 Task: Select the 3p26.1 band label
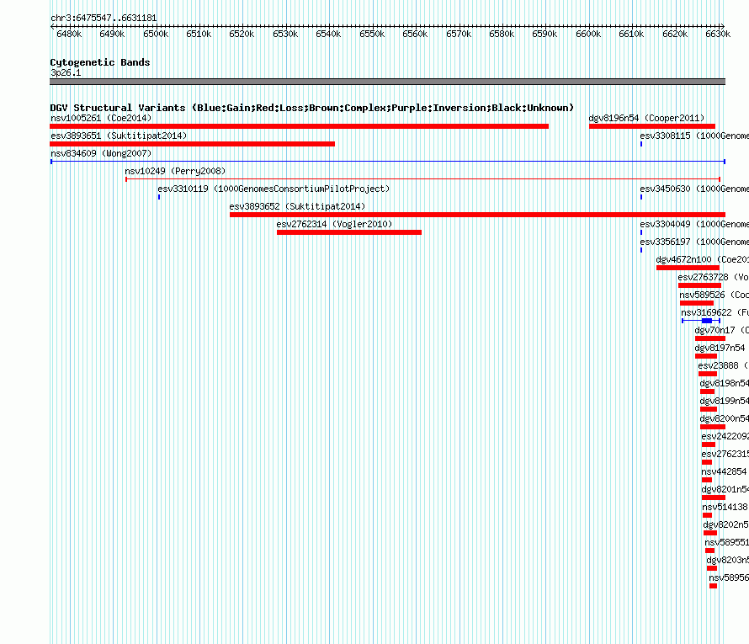66,72
